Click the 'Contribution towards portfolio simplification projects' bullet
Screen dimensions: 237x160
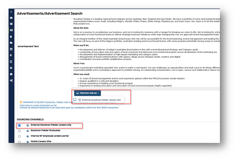pyautogui.click(x=105, y=59)
